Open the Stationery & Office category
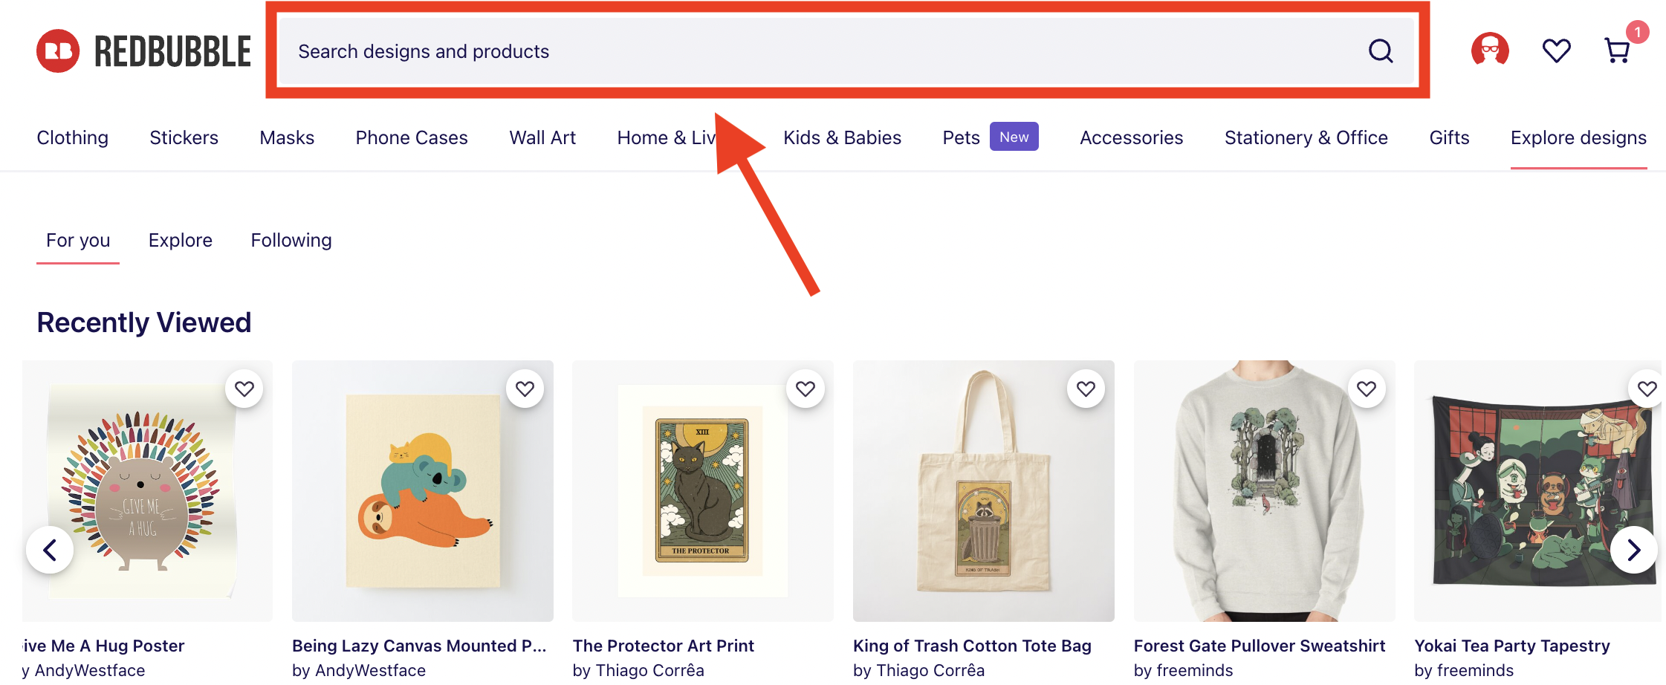The width and height of the screenshot is (1666, 685). [x=1306, y=137]
